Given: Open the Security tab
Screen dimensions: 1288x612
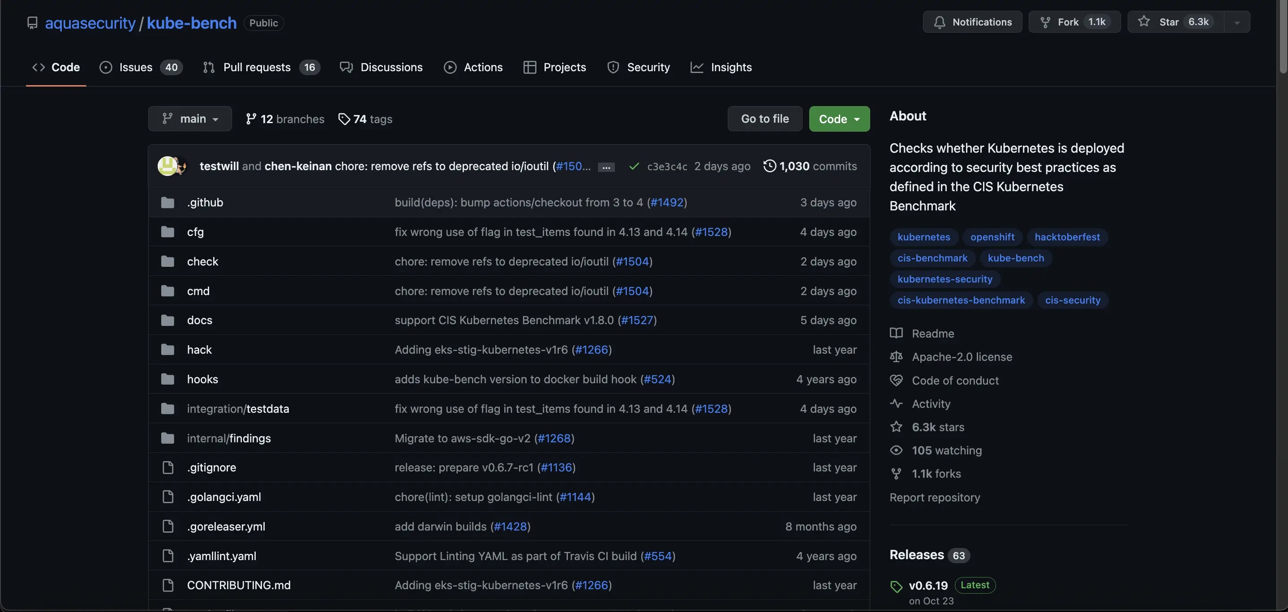Looking at the screenshot, I should pos(638,67).
